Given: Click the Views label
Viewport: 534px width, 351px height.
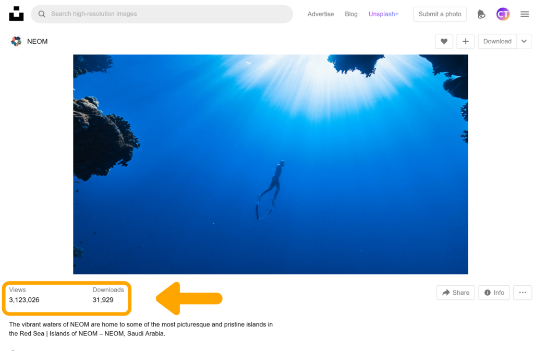Looking at the screenshot, I should click(17, 290).
